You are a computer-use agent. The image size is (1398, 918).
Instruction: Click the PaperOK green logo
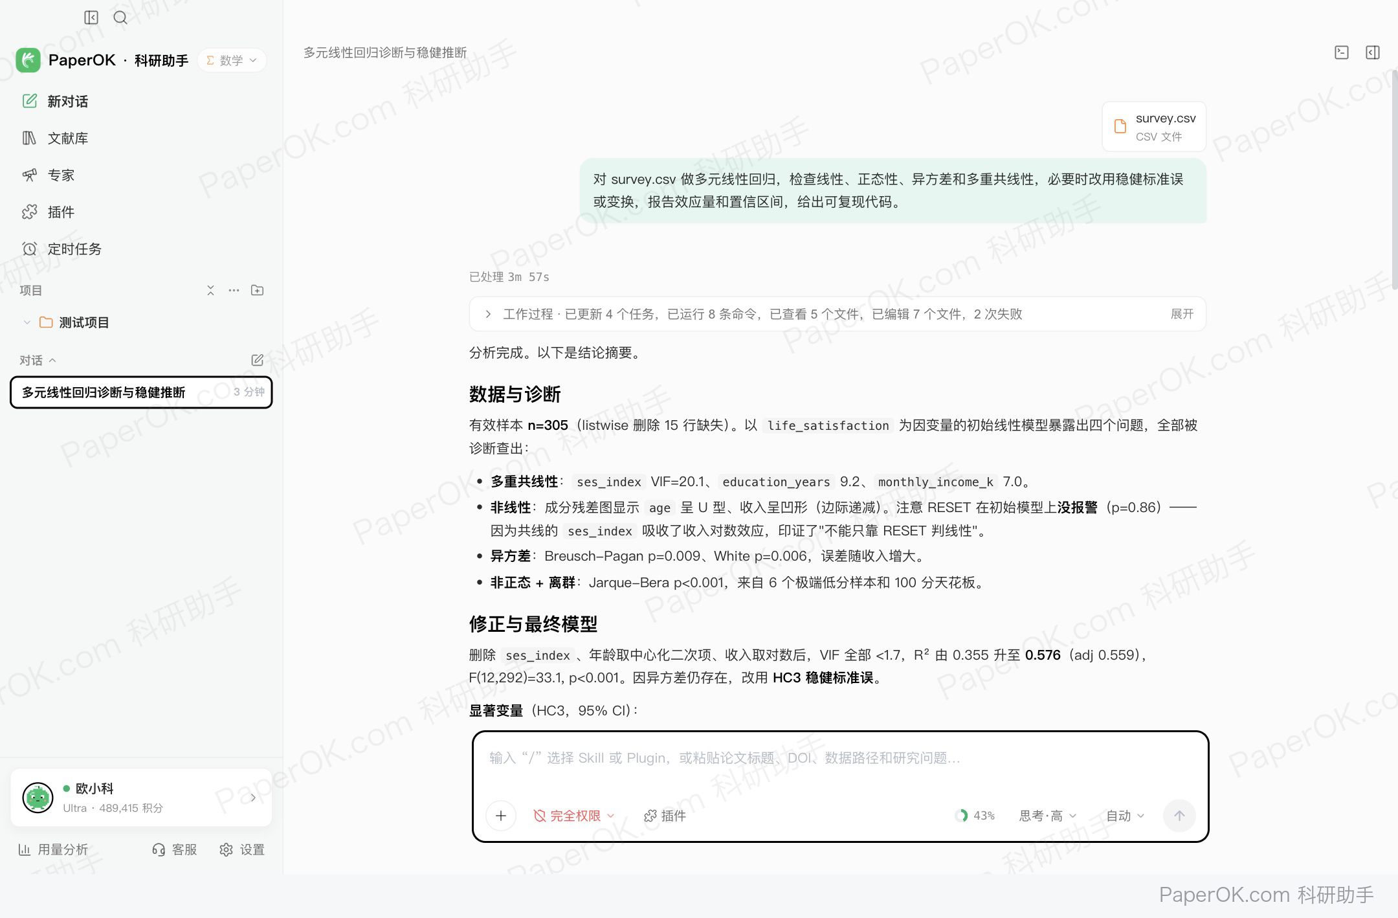coord(28,60)
